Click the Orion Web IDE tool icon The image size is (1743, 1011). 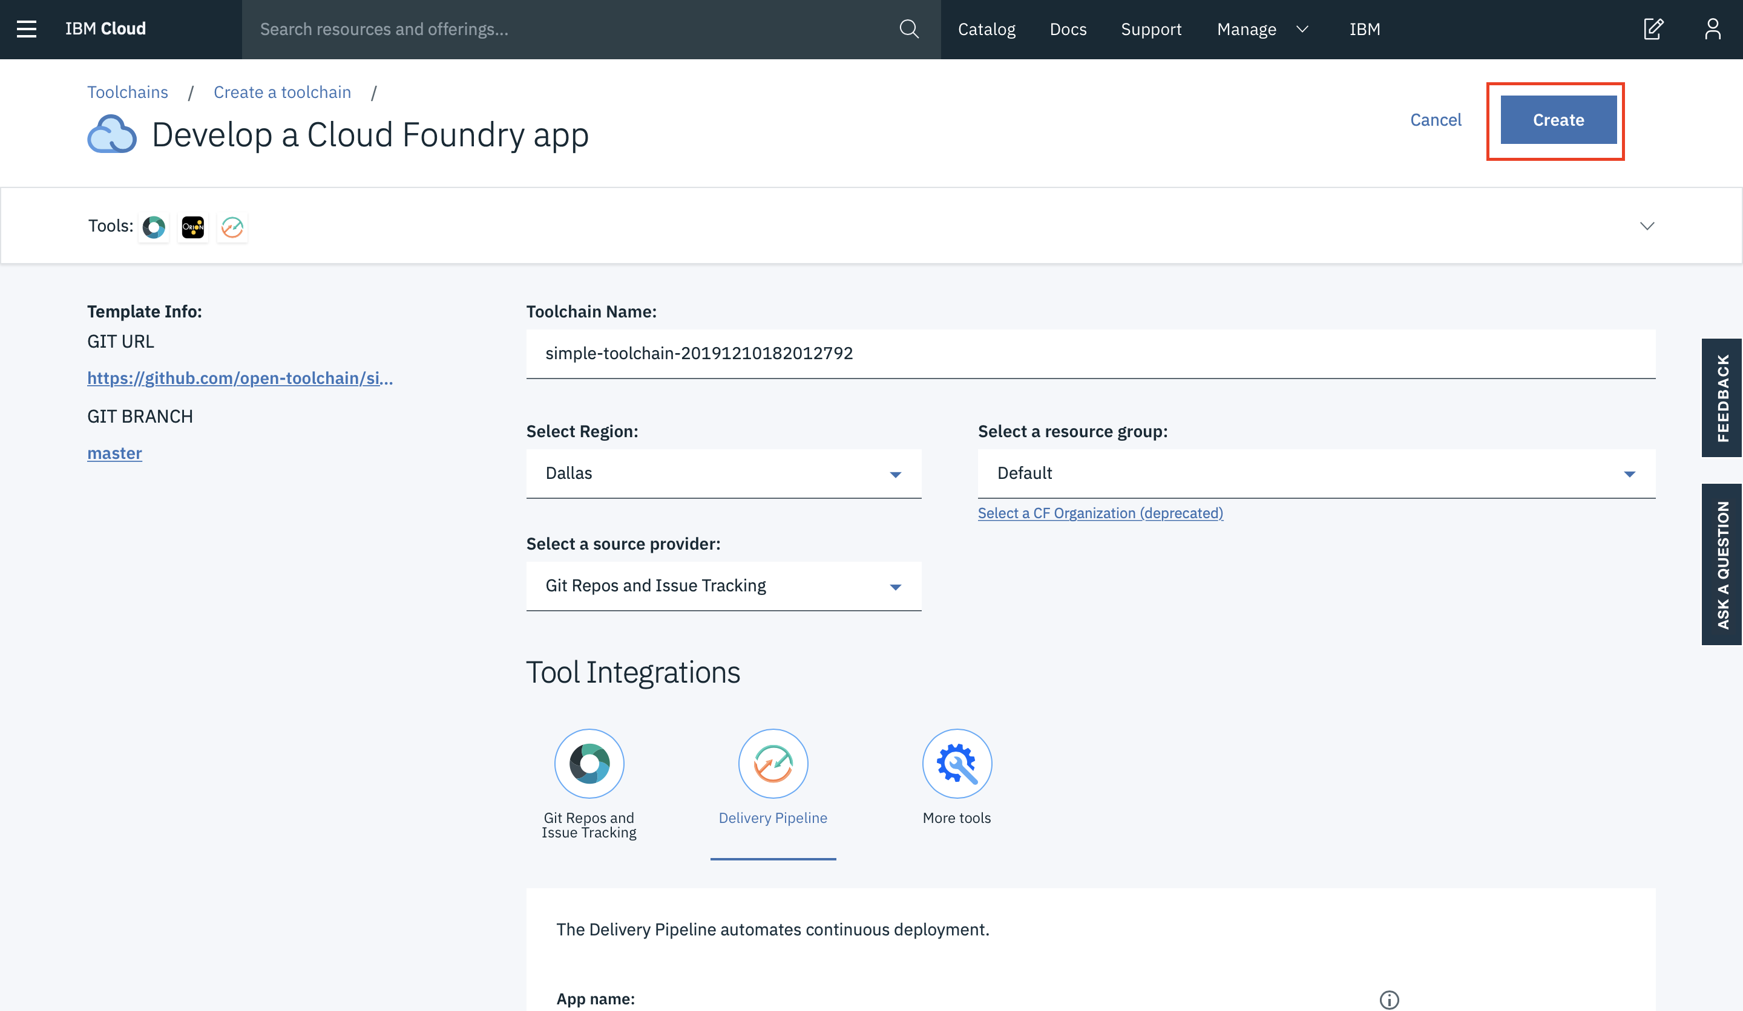[x=193, y=227]
